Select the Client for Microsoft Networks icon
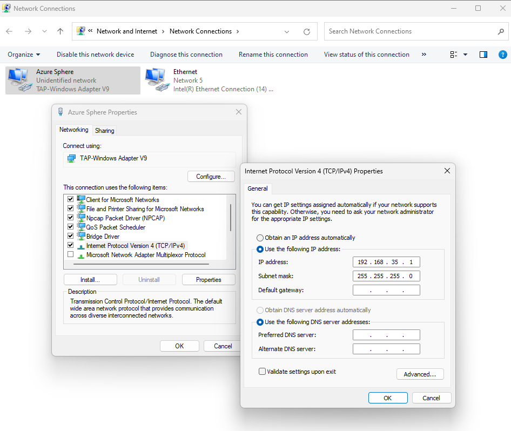Image resolution: width=511 pixels, height=431 pixels. [81, 199]
